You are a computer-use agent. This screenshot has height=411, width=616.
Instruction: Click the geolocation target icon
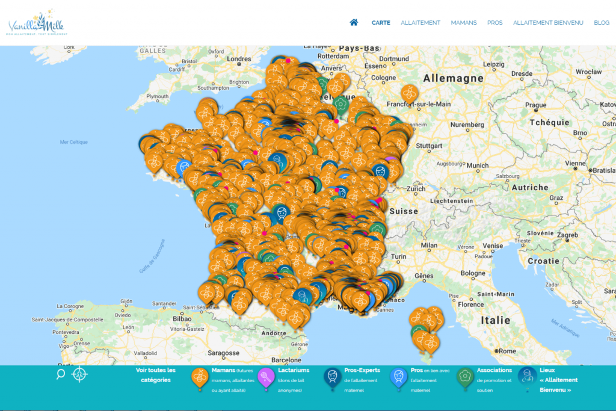(x=79, y=374)
